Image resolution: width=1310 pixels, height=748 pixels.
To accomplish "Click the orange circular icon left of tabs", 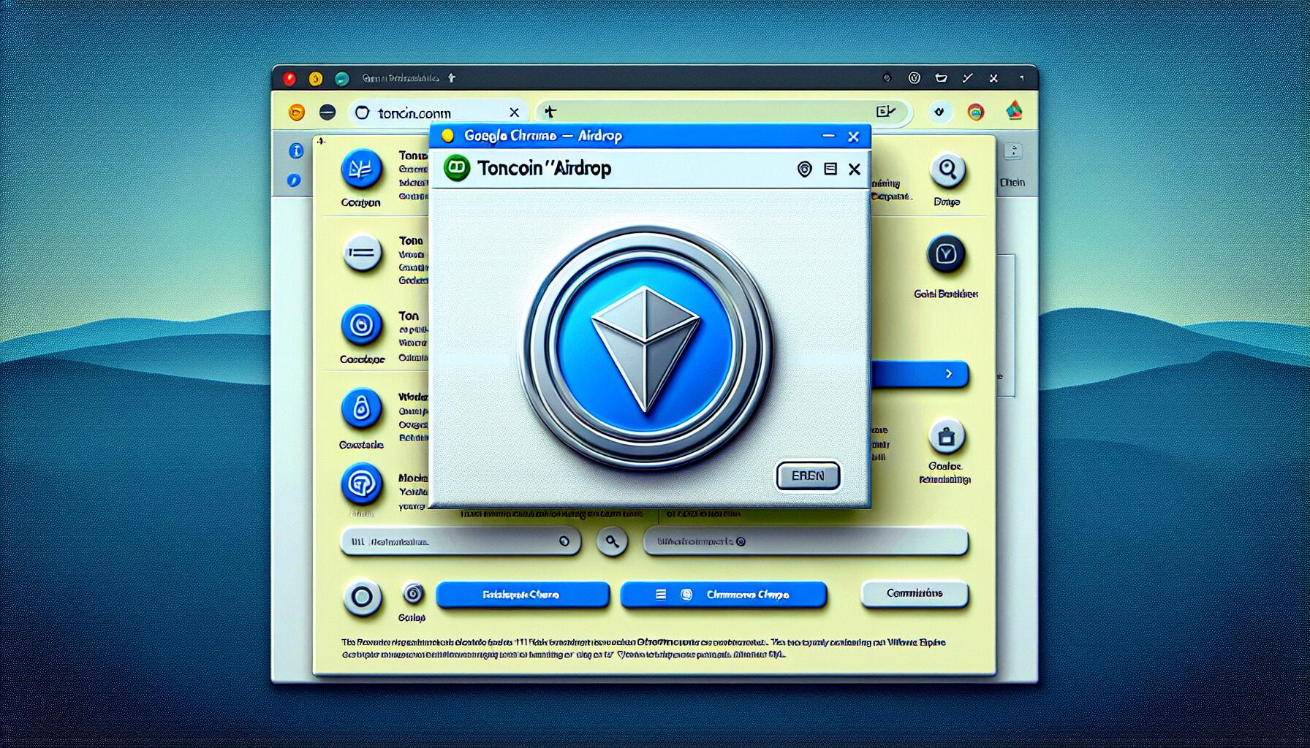I will pos(296,112).
